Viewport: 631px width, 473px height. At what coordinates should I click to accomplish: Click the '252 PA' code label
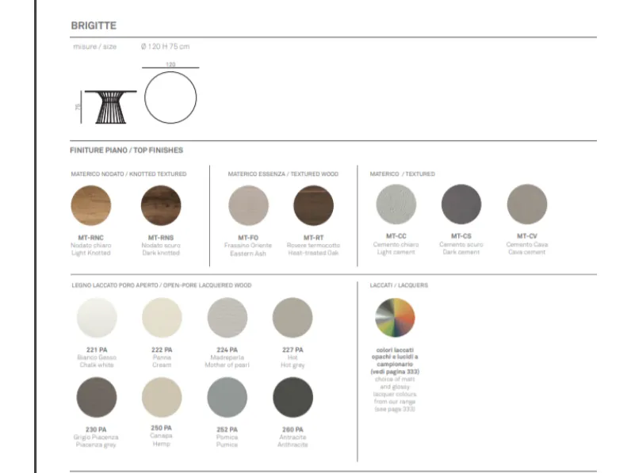[x=227, y=429]
